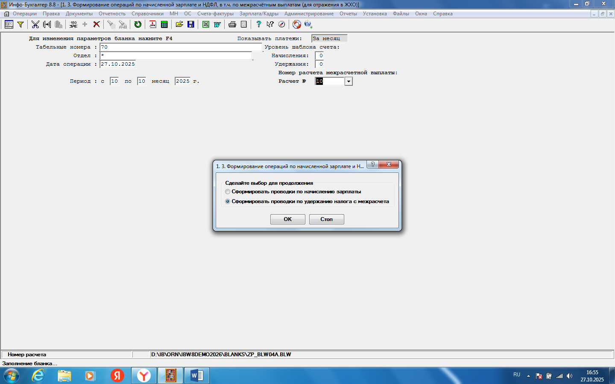The image size is (615, 384).
Task: Open the 'Справочники' menu
Action: coord(147,14)
